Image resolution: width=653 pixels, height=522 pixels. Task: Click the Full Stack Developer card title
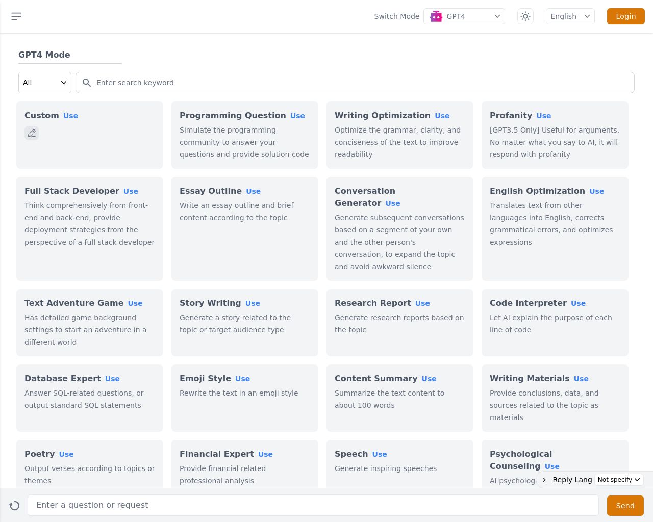pos(72,191)
